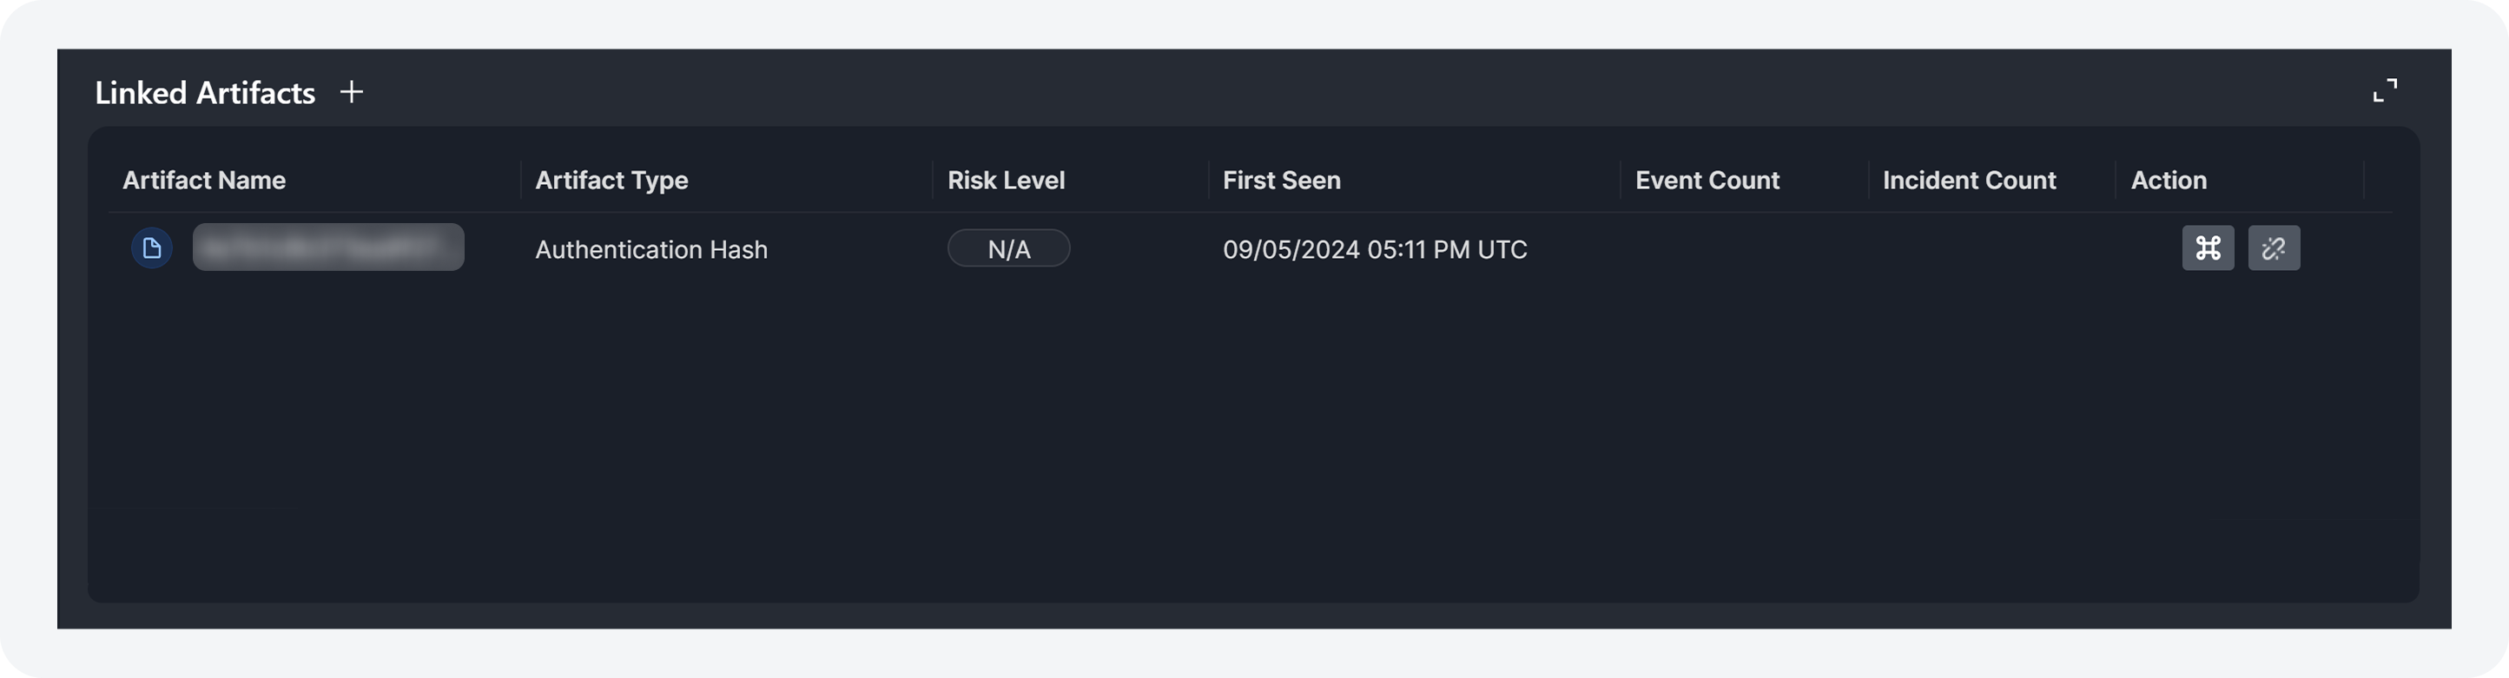2509x678 pixels.
Task: Add a new linked artifact with plus icon
Action: point(352,91)
